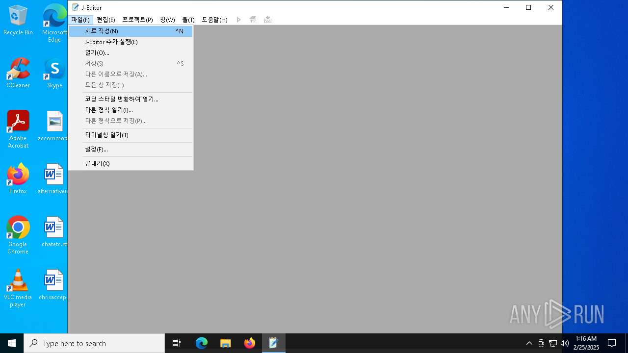Open the 프로젝트(P) menu

137,20
